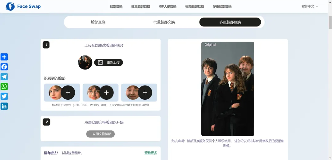Select the 多重脸部互换 tab
Viewport: 332px width, 160px height.
point(230,22)
